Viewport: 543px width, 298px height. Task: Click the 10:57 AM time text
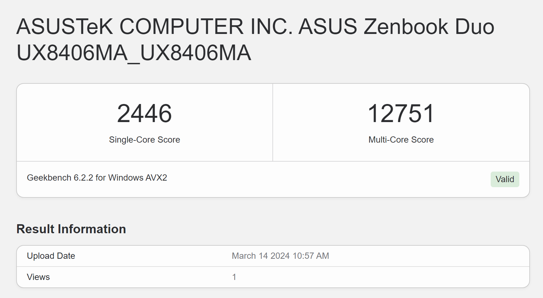click(x=311, y=256)
